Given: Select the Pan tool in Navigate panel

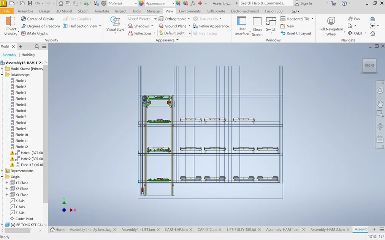Looking at the screenshot, I should coord(354,19).
